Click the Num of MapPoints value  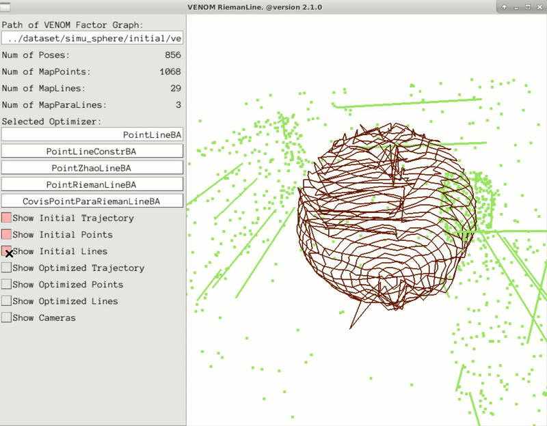tap(170, 72)
